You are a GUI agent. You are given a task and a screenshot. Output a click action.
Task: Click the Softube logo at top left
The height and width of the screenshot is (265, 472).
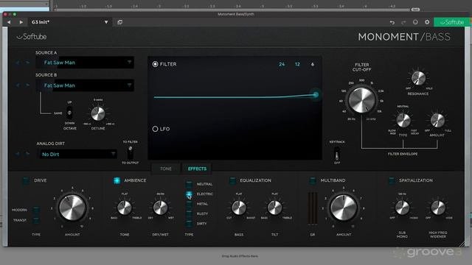point(32,37)
